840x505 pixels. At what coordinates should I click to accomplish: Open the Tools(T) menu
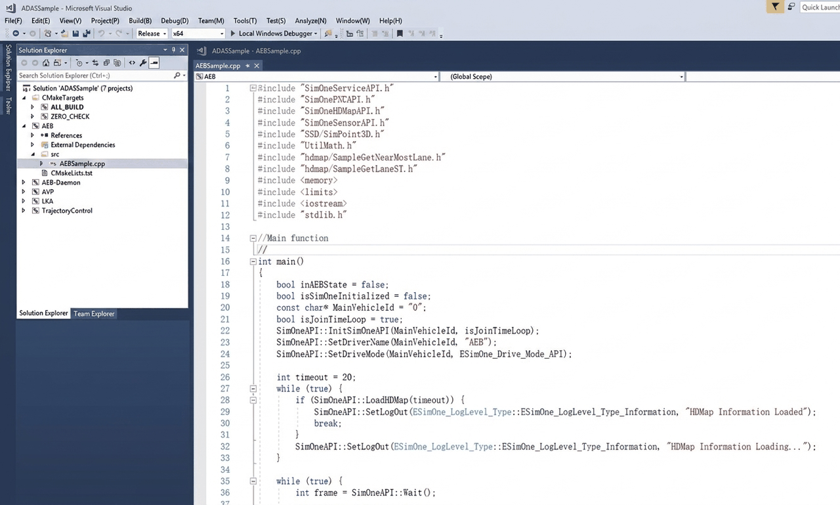(245, 21)
